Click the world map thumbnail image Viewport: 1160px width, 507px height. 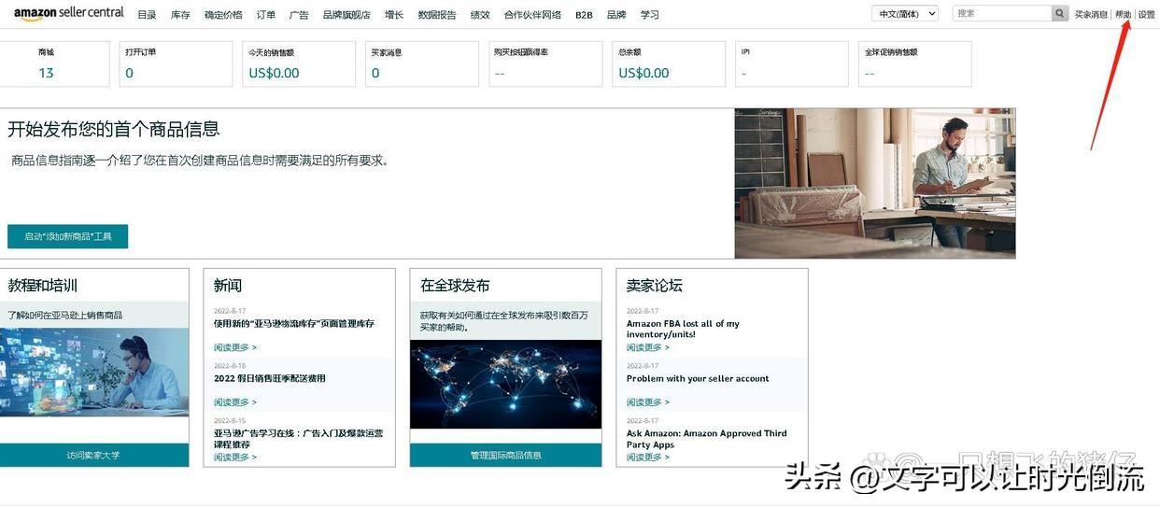(x=505, y=384)
